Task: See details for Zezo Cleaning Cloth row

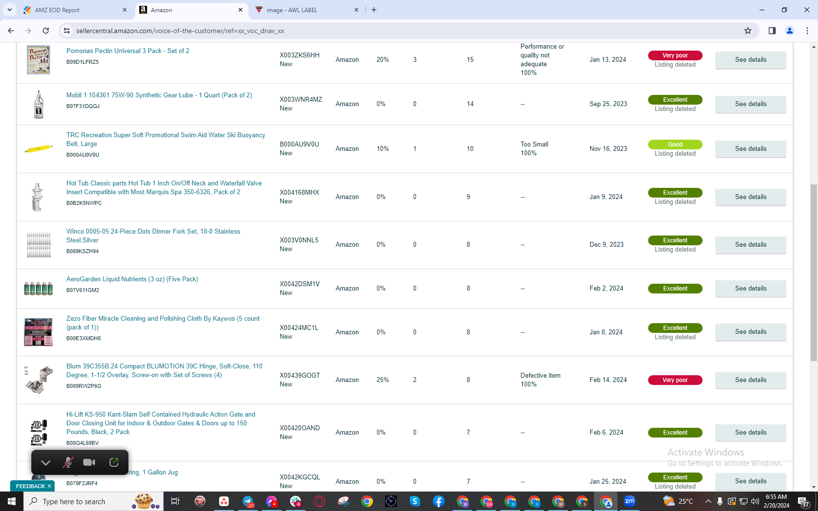Action: tap(750, 332)
